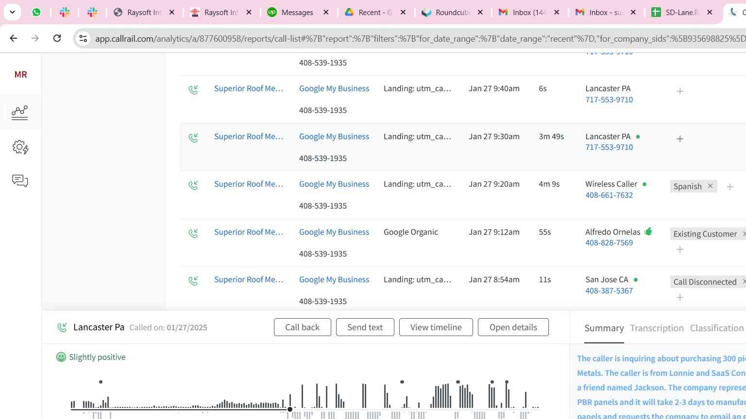Close the first Raysoft tab
Screen dimensions: 746x419
point(171,12)
